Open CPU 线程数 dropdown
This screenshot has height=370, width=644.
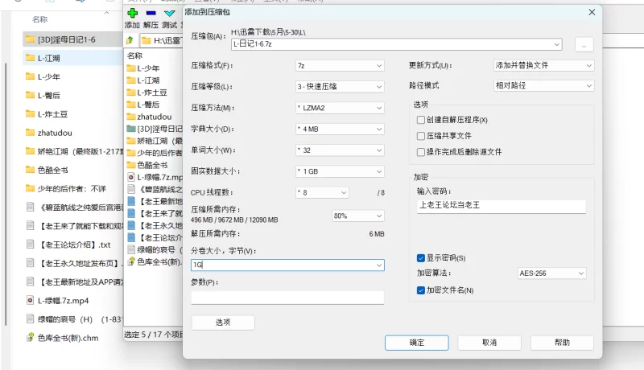click(322, 193)
